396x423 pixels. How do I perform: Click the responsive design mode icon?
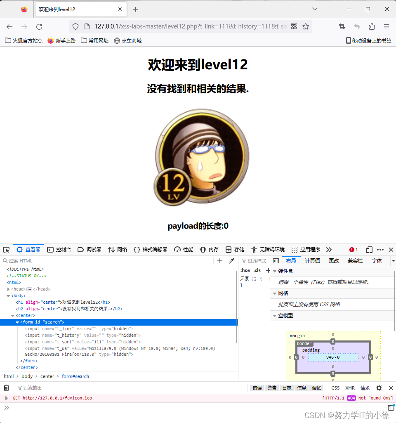(x=369, y=250)
